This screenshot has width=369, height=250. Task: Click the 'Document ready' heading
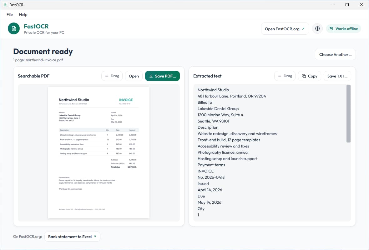43,52
